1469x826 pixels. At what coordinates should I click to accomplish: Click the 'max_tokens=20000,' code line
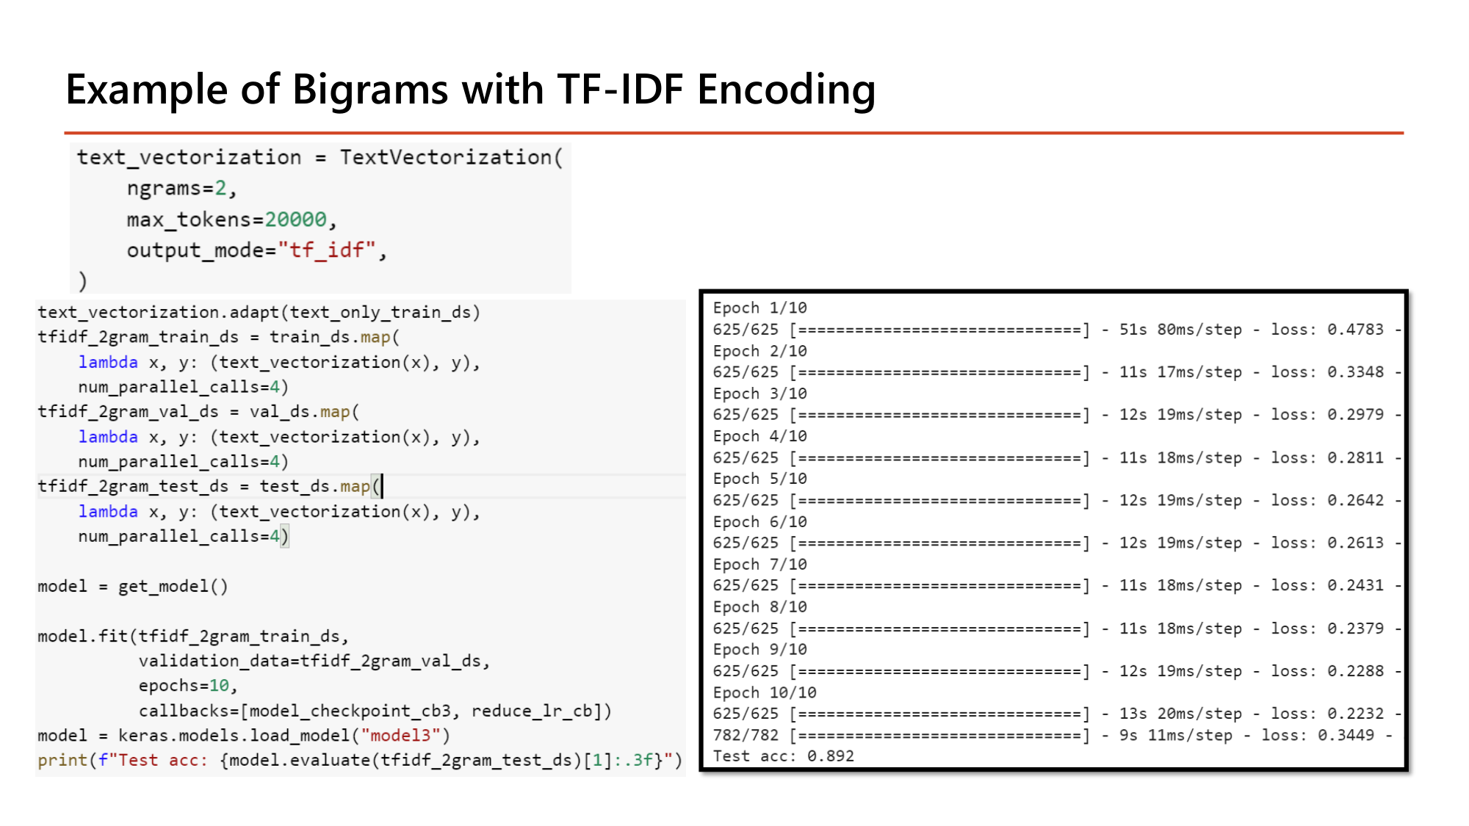pos(231,220)
